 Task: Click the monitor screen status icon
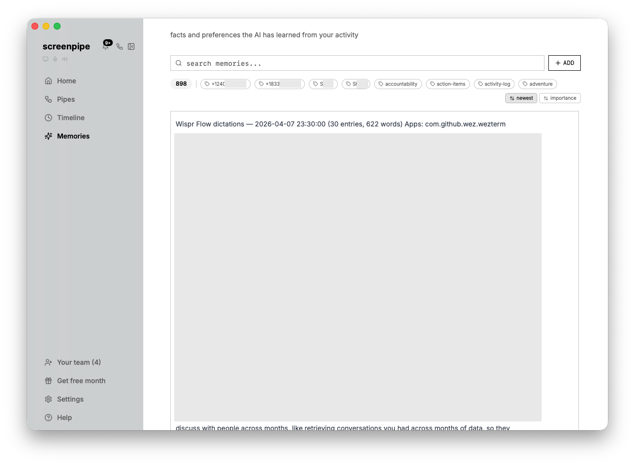pyautogui.click(x=45, y=59)
